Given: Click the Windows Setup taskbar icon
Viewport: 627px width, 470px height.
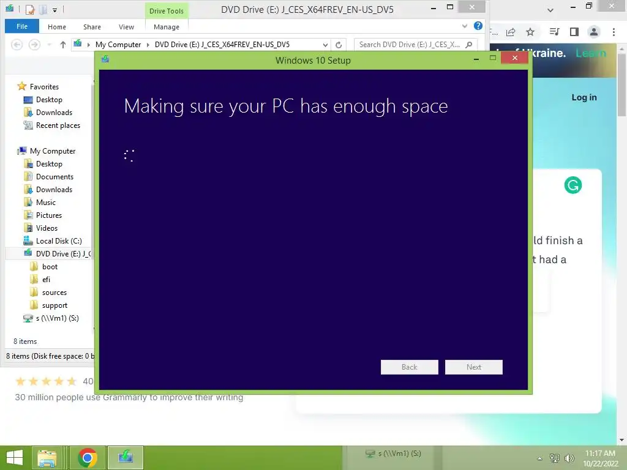Looking at the screenshot, I should [125, 458].
